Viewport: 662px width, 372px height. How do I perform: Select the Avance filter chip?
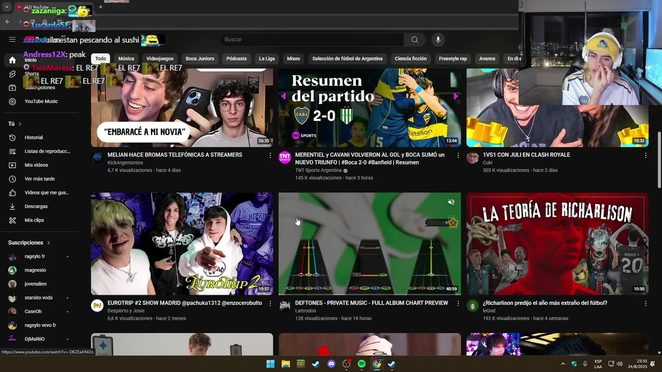pos(487,58)
